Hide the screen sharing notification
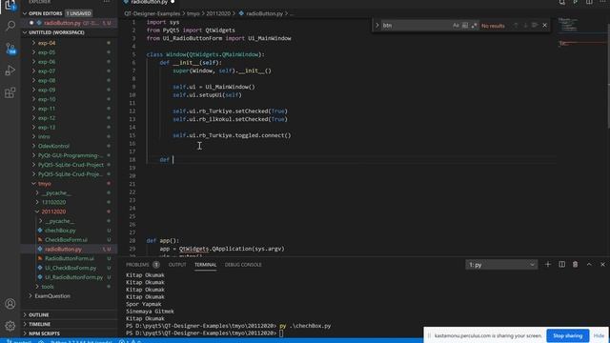This screenshot has height=343, width=610. [x=599, y=335]
